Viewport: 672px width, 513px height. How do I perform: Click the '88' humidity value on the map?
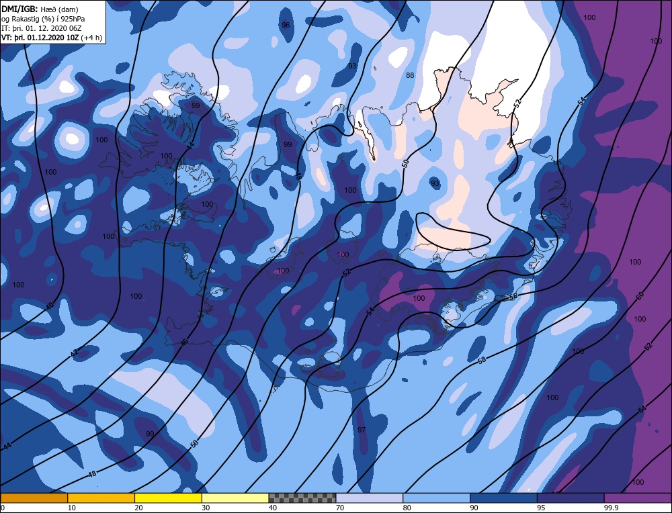pyautogui.click(x=410, y=75)
